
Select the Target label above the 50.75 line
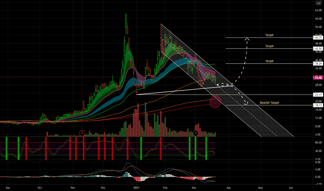[x=269, y=35]
